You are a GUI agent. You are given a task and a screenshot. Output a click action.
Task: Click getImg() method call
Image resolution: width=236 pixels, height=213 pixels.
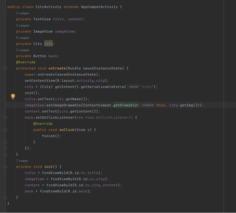click(x=189, y=105)
